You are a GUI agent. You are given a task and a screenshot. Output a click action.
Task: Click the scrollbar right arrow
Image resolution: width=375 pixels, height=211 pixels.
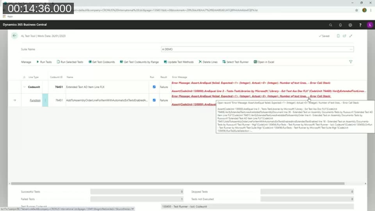[x=365, y=184]
